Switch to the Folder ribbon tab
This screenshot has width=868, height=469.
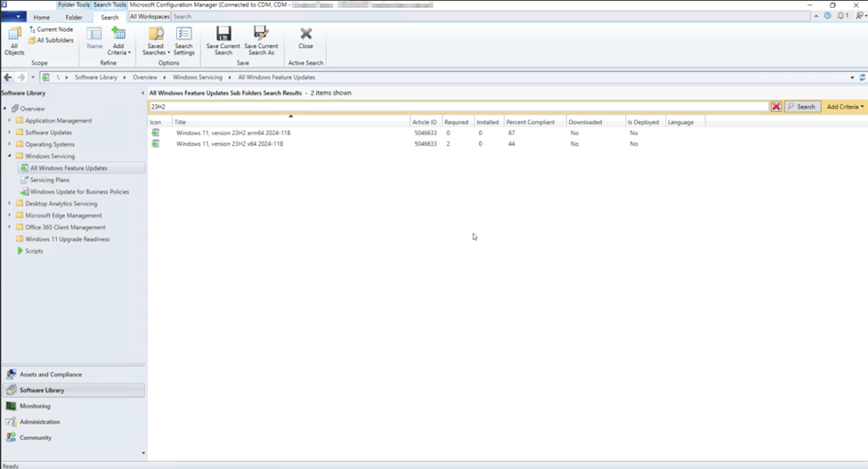74,17
